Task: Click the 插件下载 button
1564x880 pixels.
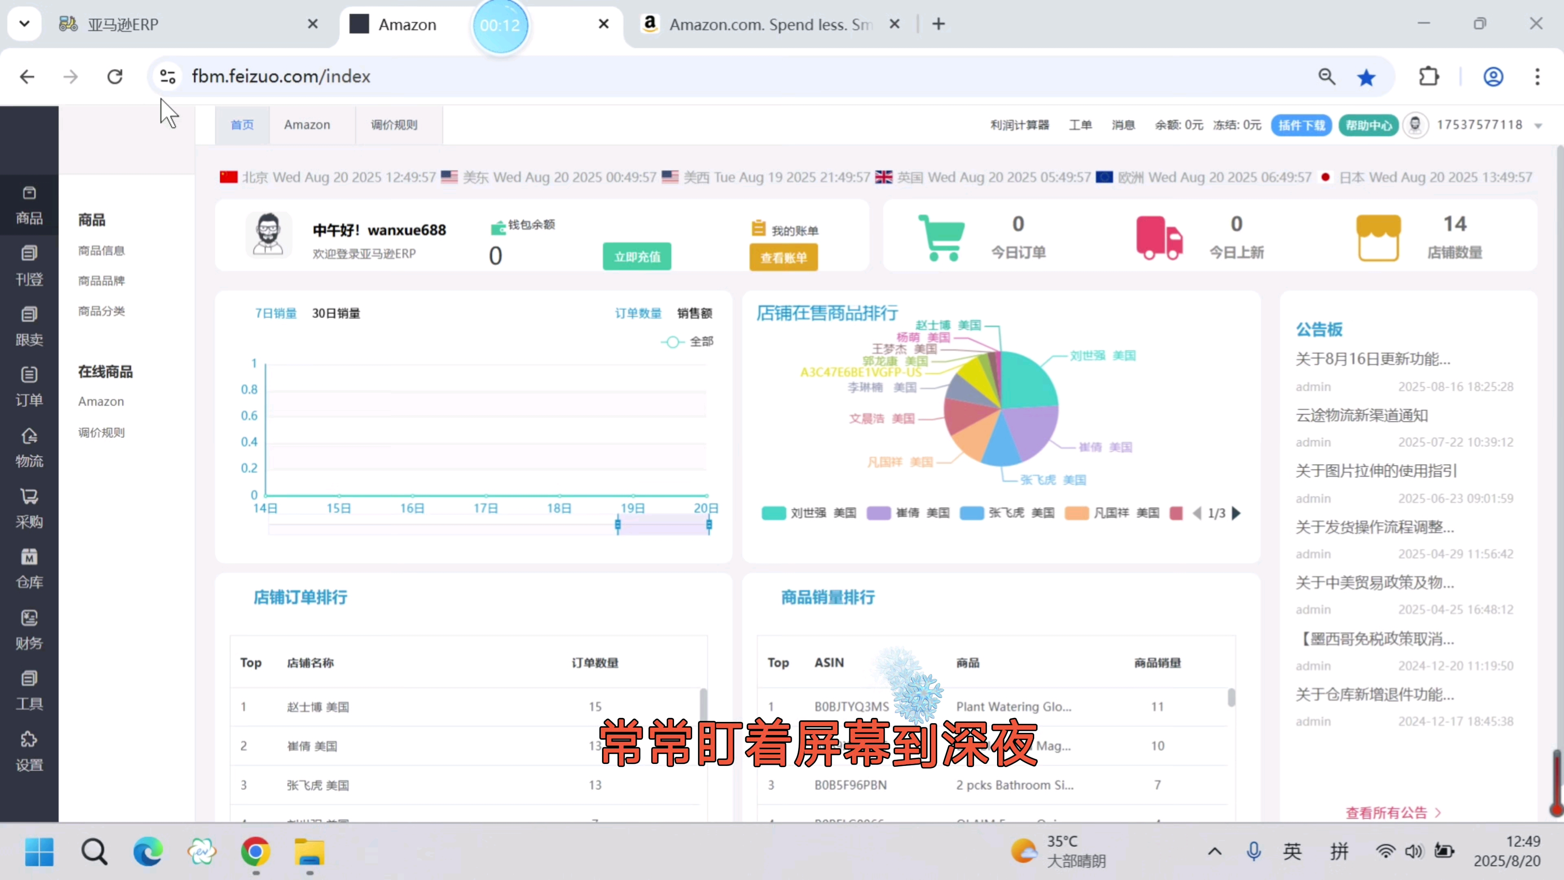Action: (1301, 125)
